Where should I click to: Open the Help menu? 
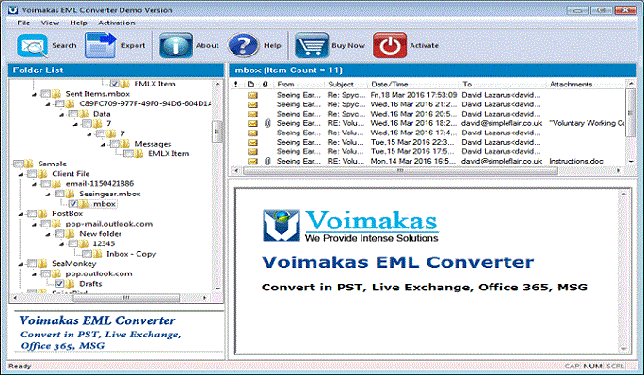pos(78,23)
